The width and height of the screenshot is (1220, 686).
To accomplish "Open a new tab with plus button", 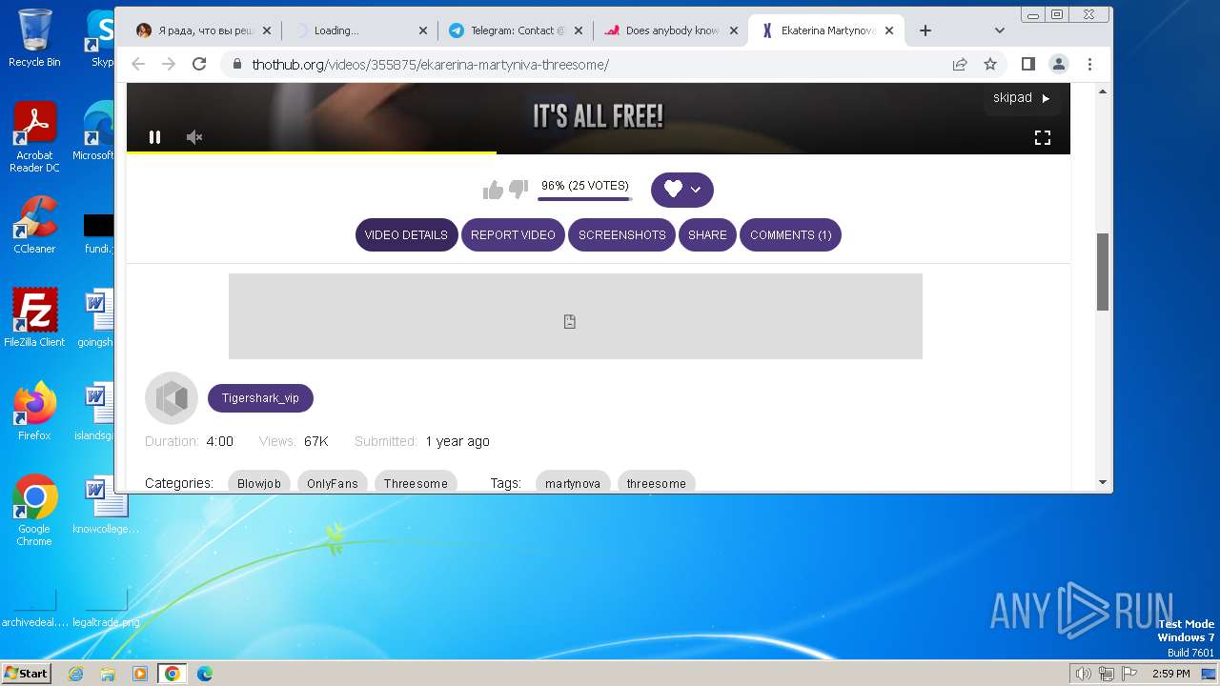I will click(925, 30).
